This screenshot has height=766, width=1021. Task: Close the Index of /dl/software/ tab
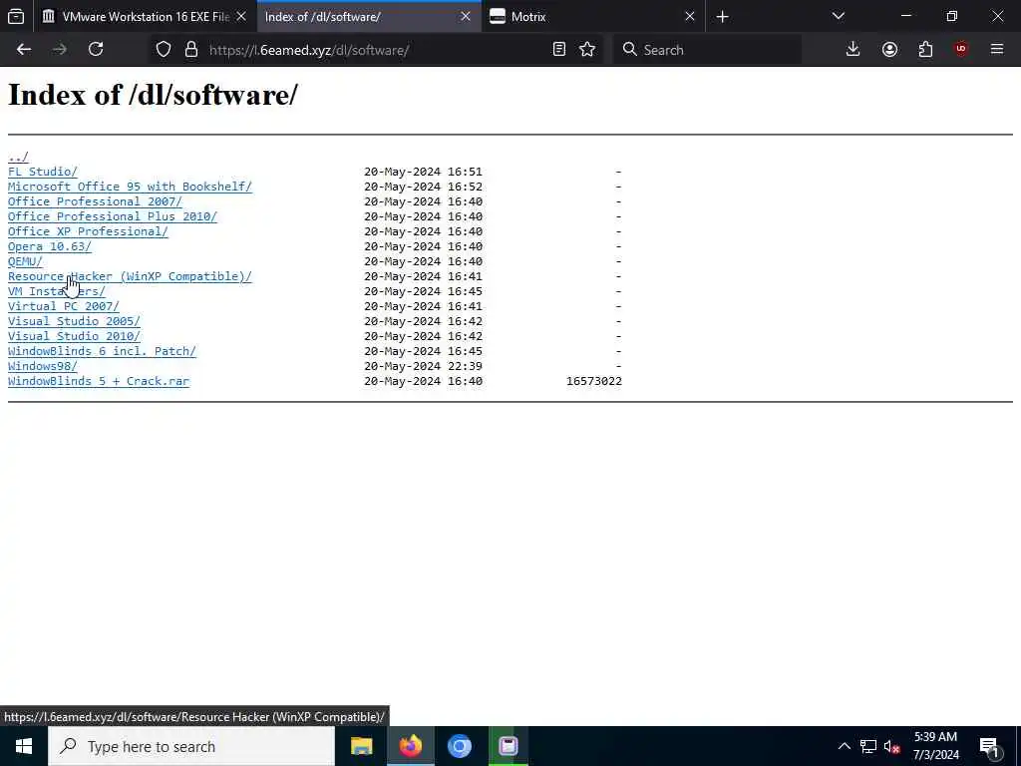(465, 16)
